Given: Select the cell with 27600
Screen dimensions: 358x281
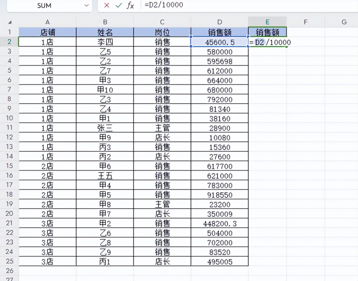Looking at the screenshot, I should click(x=220, y=156).
